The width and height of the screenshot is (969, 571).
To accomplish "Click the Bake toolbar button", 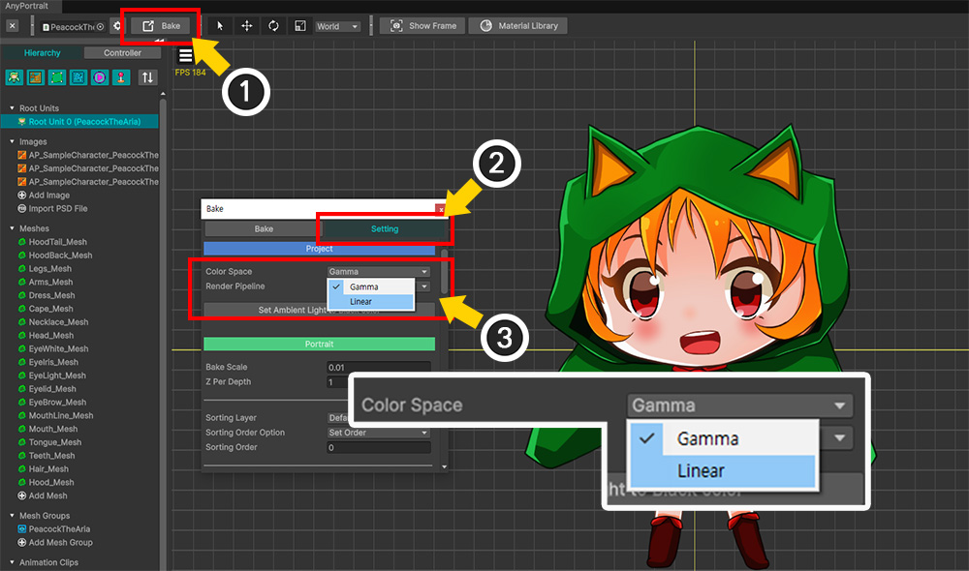I will click(x=162, y=26).
